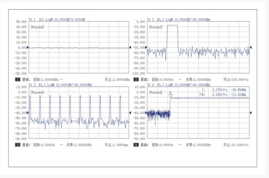Click Tr 2 right reference level arrow
The width and height of the screenshot is (269, 178).
[x=251, y=47]
